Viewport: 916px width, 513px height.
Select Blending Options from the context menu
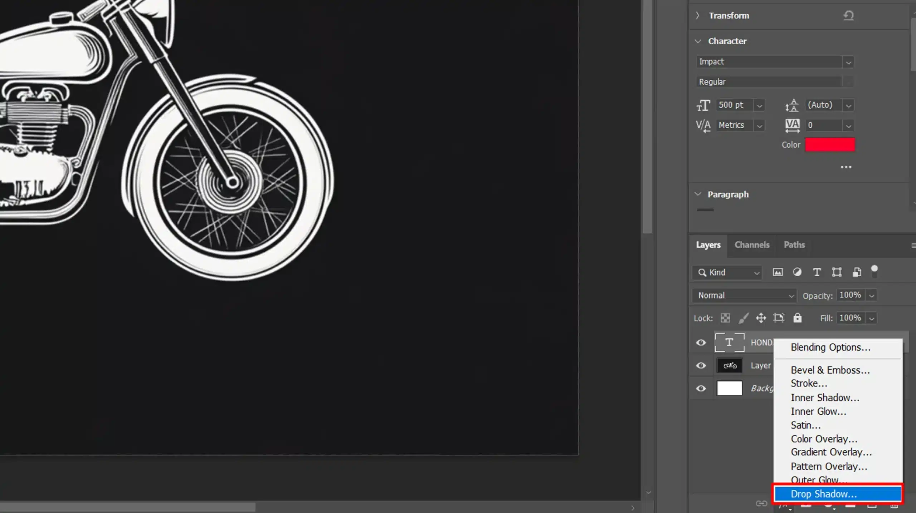(x=830, y=347)
